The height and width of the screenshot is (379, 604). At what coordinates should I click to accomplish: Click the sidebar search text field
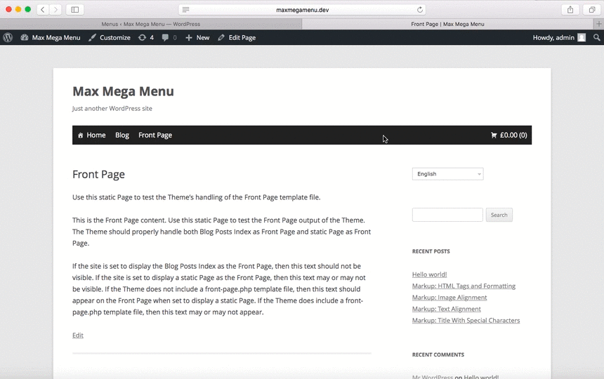point(447,215)
